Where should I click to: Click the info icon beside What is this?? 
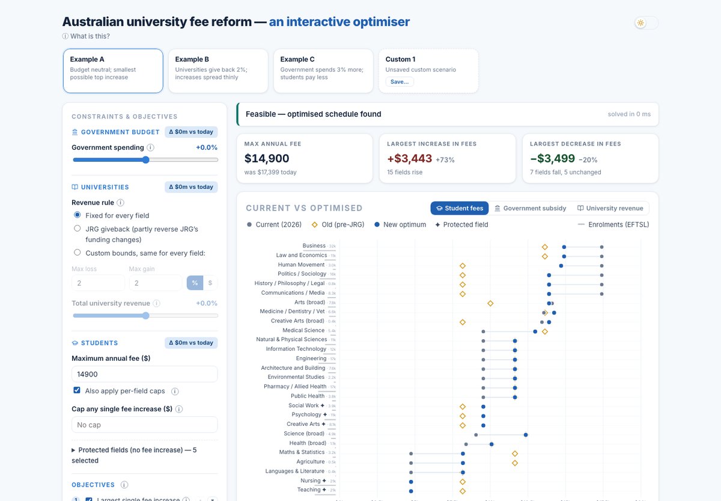pos(65,36)
